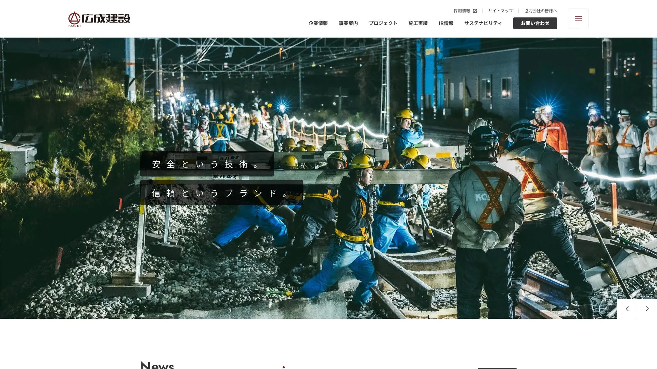
Task: Open 企業情報 menu item
Action: point(318,23)
